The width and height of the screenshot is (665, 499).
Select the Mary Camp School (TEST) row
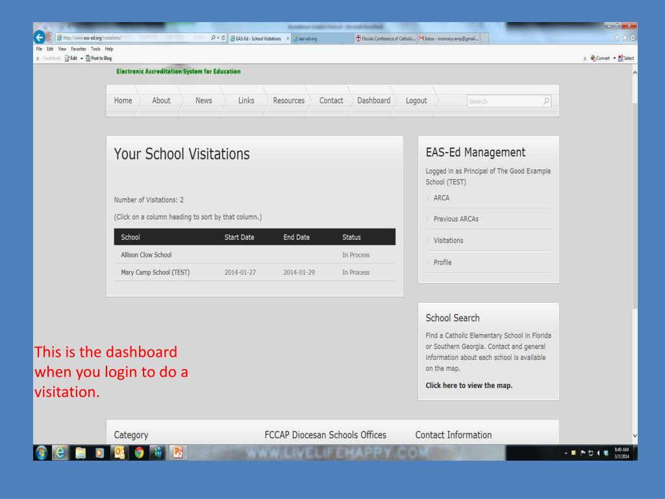click(255, 272)
